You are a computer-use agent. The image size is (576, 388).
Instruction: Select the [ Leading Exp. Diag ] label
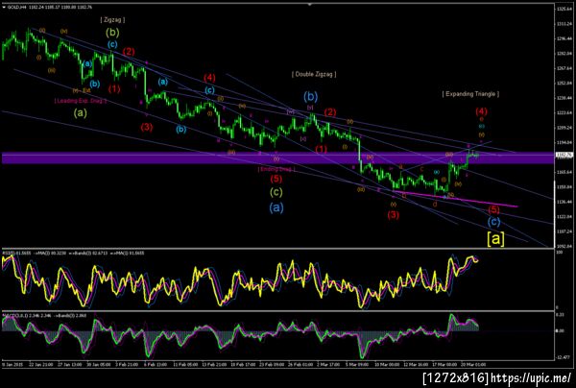click(x=81, y=100)
